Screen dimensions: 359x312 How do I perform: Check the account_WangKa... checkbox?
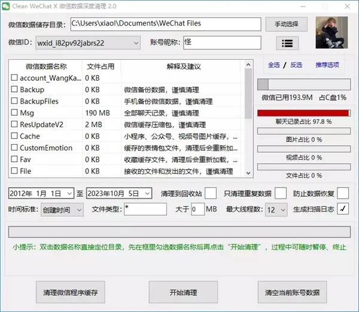(x=14, y=78)
